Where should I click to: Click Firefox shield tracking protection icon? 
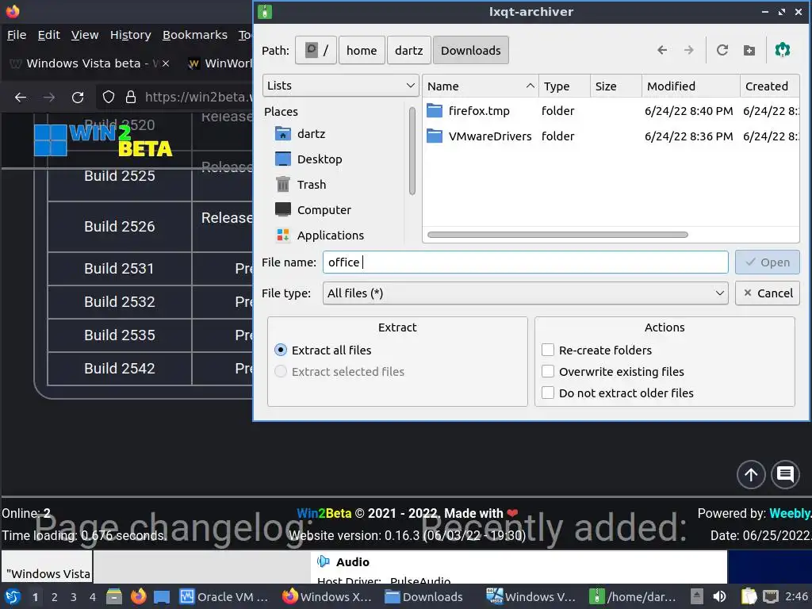(x=108, y=97)
